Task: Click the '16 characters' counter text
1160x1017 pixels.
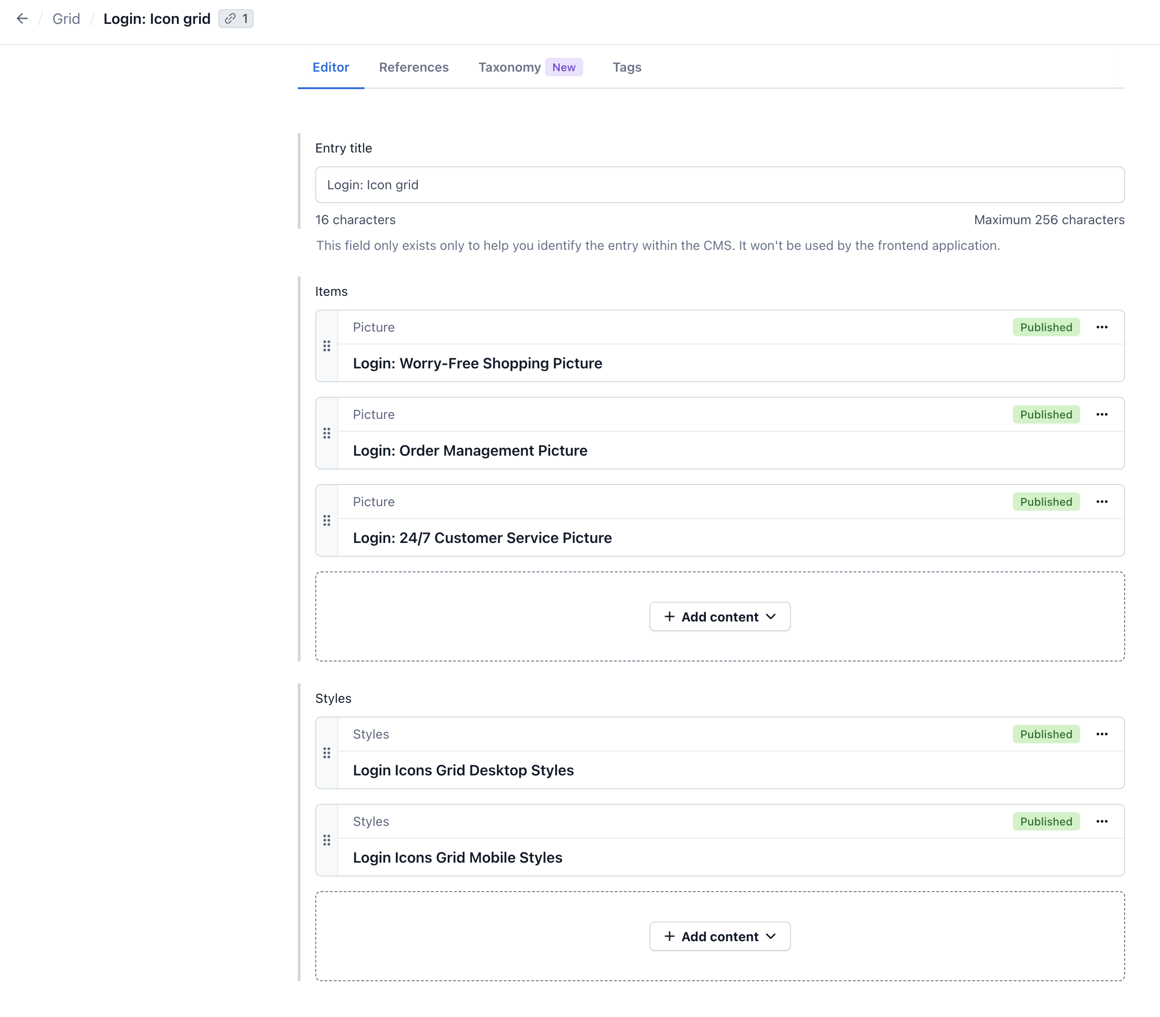Action: (355, 220)
